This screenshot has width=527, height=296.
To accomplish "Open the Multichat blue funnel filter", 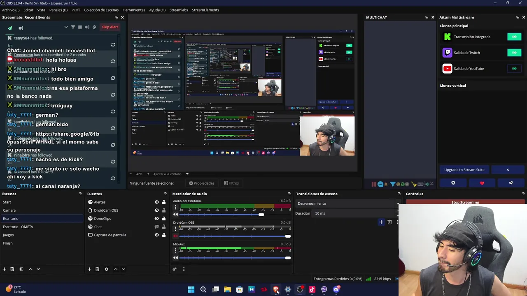I will click(x=393, y=184).
